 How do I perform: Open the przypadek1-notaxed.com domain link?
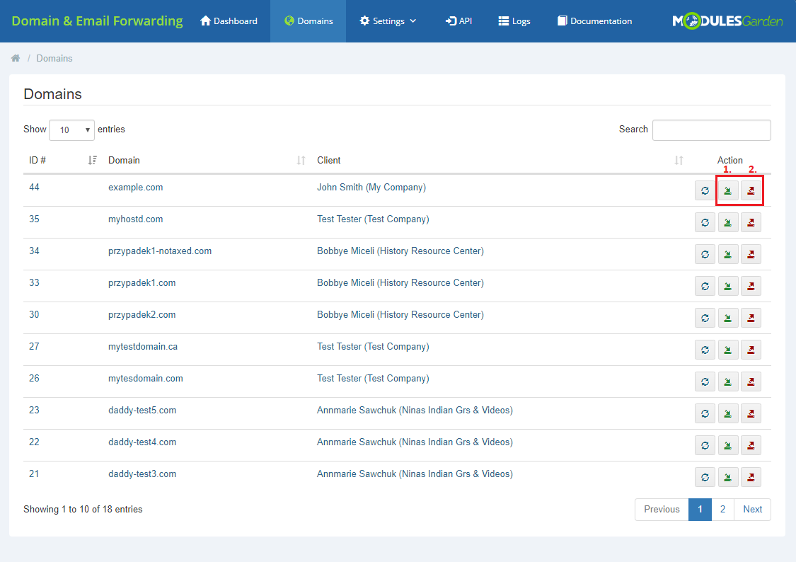tap(160, 251)
